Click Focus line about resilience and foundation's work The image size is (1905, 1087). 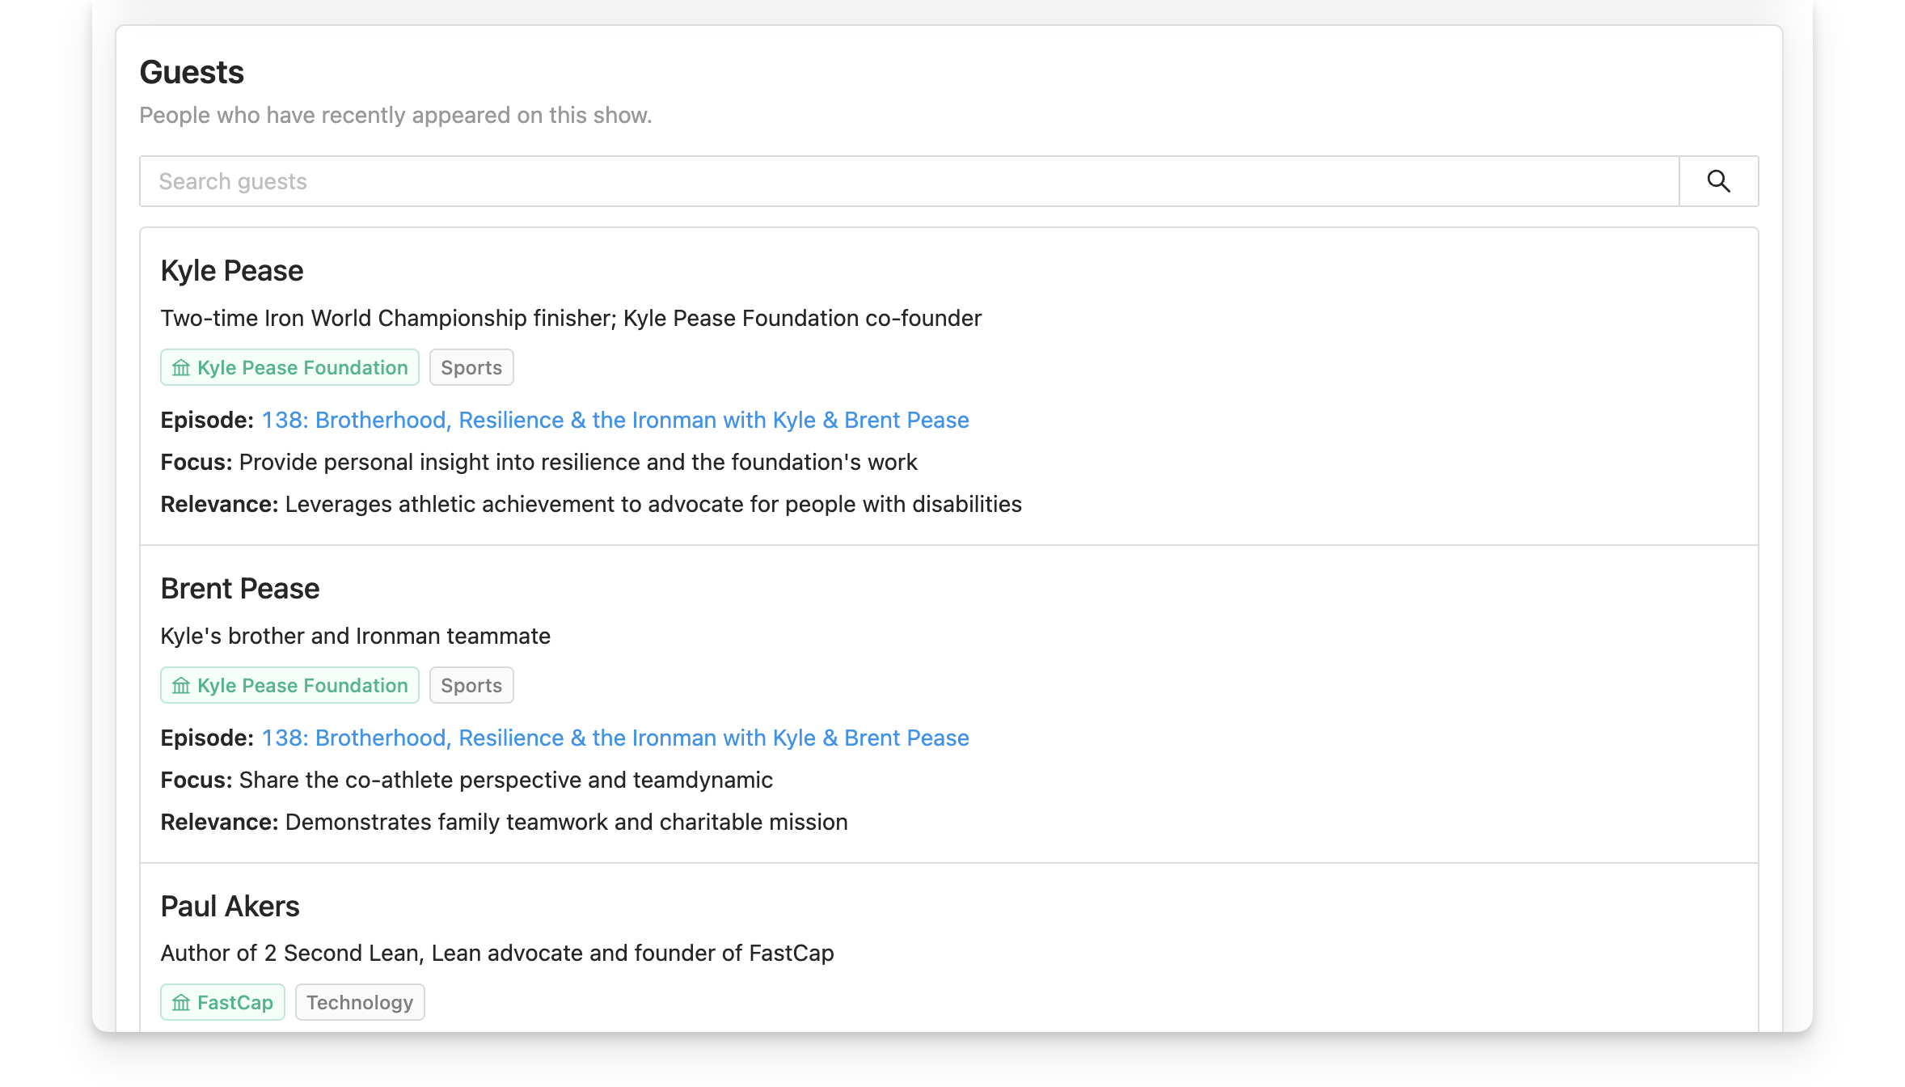coord(539,462)
